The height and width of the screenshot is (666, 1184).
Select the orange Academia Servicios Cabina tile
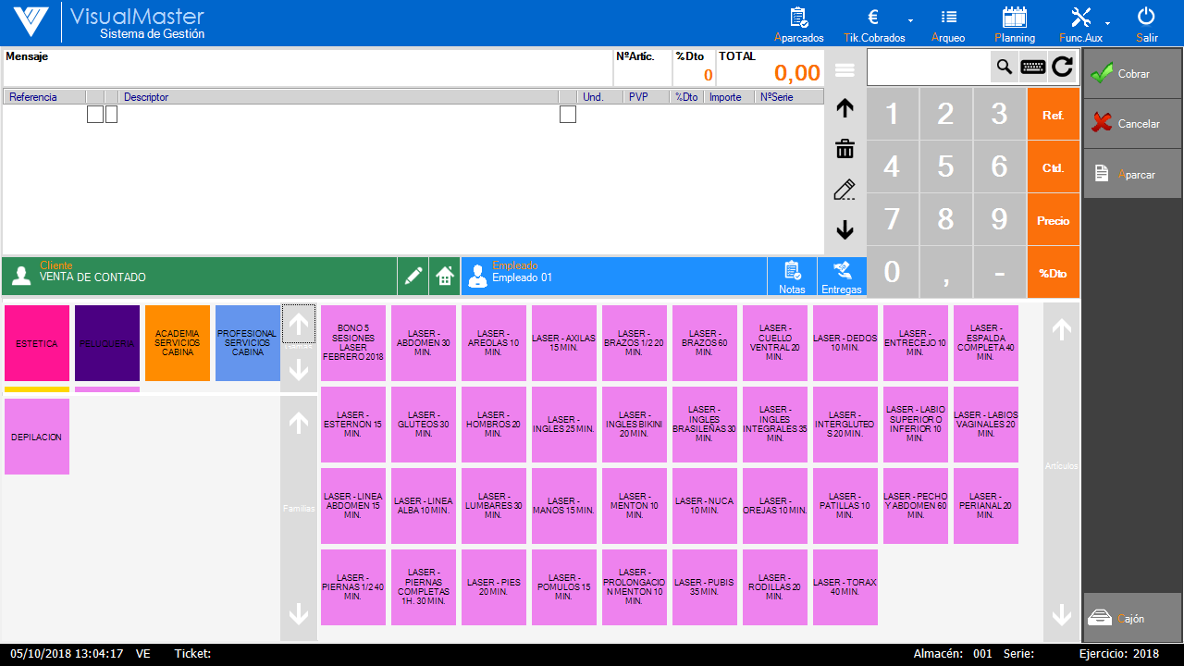(178, 343)
